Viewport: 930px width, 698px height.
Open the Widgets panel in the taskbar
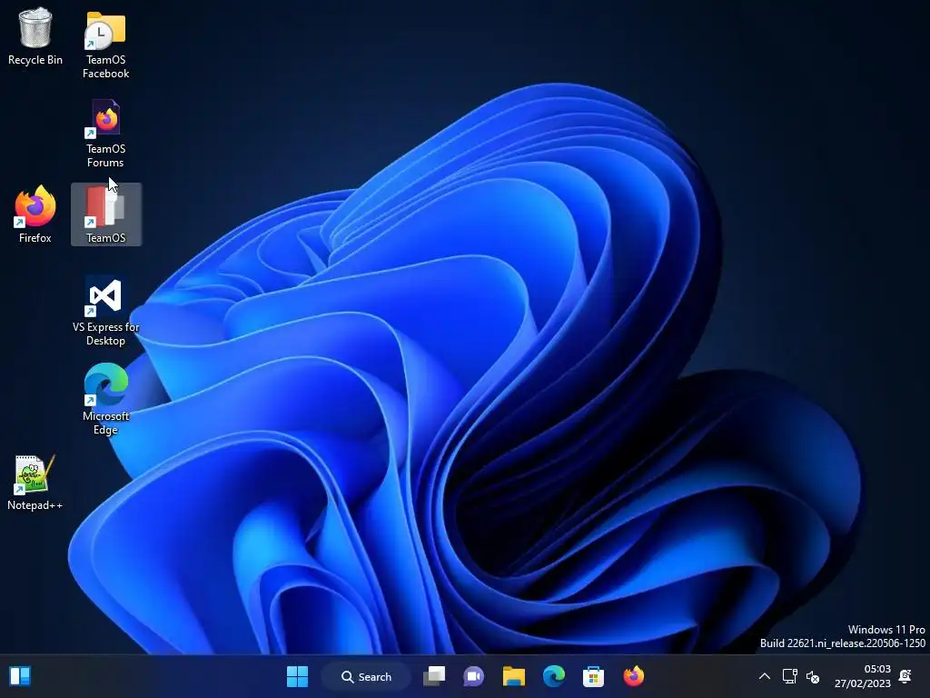[x=20, y=676]
